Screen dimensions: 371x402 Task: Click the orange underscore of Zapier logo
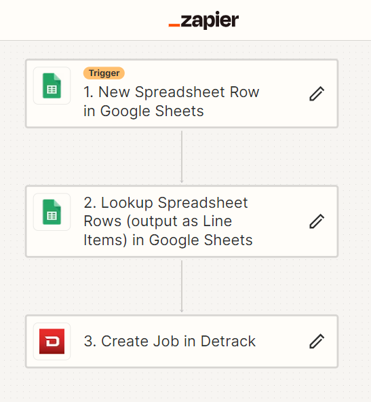click(x=174, y=25)
